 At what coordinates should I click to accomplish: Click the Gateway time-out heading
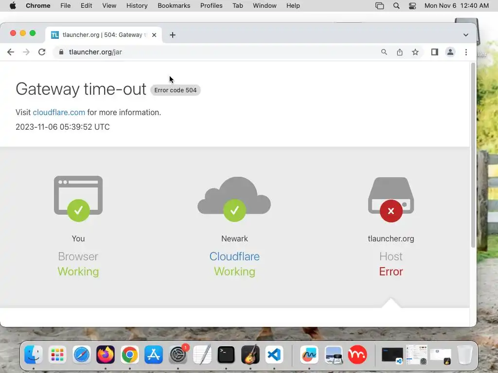[81, 89]
